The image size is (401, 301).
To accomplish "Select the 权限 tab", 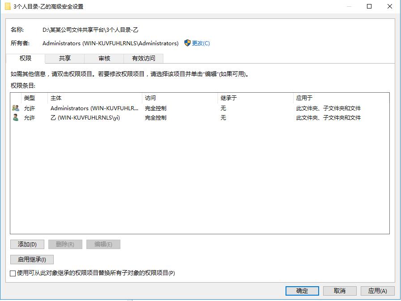I will pyautogui.click(x=25, y=58).
